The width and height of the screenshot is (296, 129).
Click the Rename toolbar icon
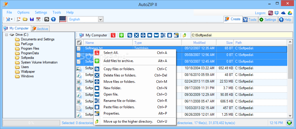pos(163,35)
